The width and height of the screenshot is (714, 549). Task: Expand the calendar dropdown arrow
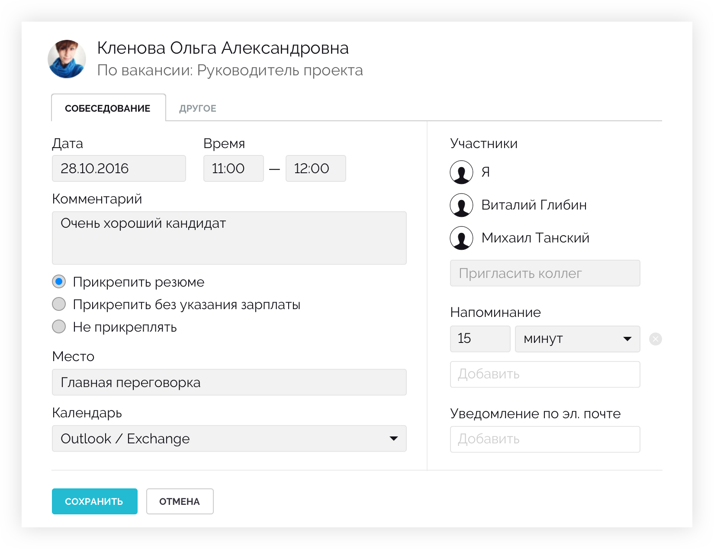point(394,439)
